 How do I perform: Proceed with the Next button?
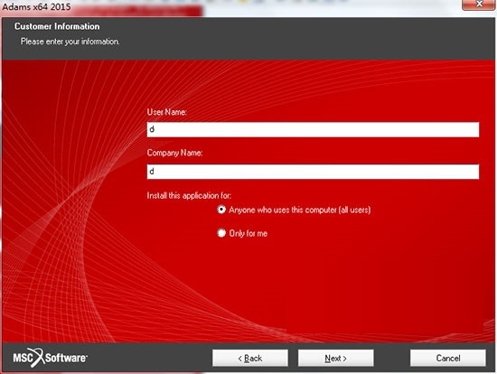[335, 358]
